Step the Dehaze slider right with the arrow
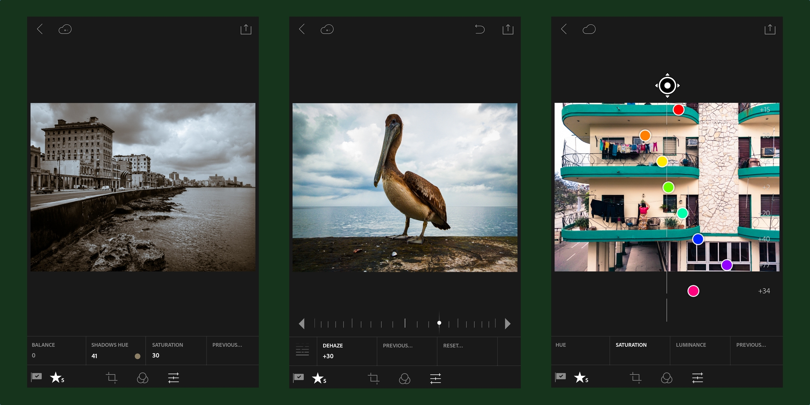Image resolution: width=810 pixels, height=405 pixels. pos(507,324)
